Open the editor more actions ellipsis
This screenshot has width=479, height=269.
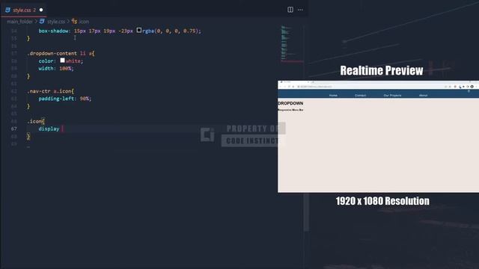tap(300, 10)
